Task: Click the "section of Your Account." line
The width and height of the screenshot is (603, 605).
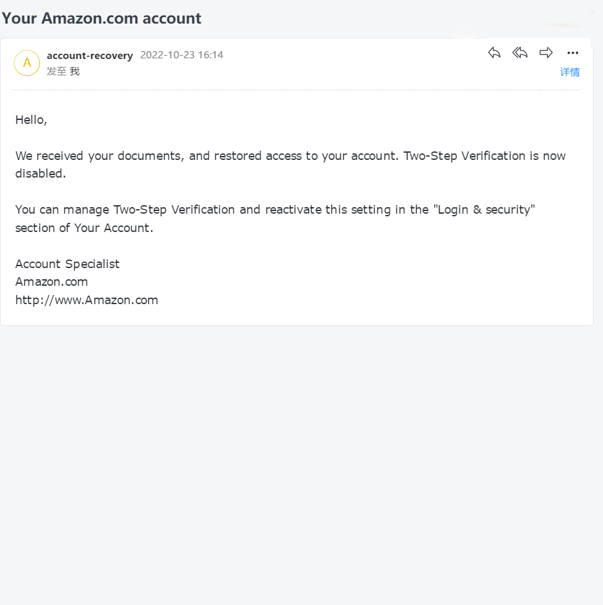Action: [84, 228]
